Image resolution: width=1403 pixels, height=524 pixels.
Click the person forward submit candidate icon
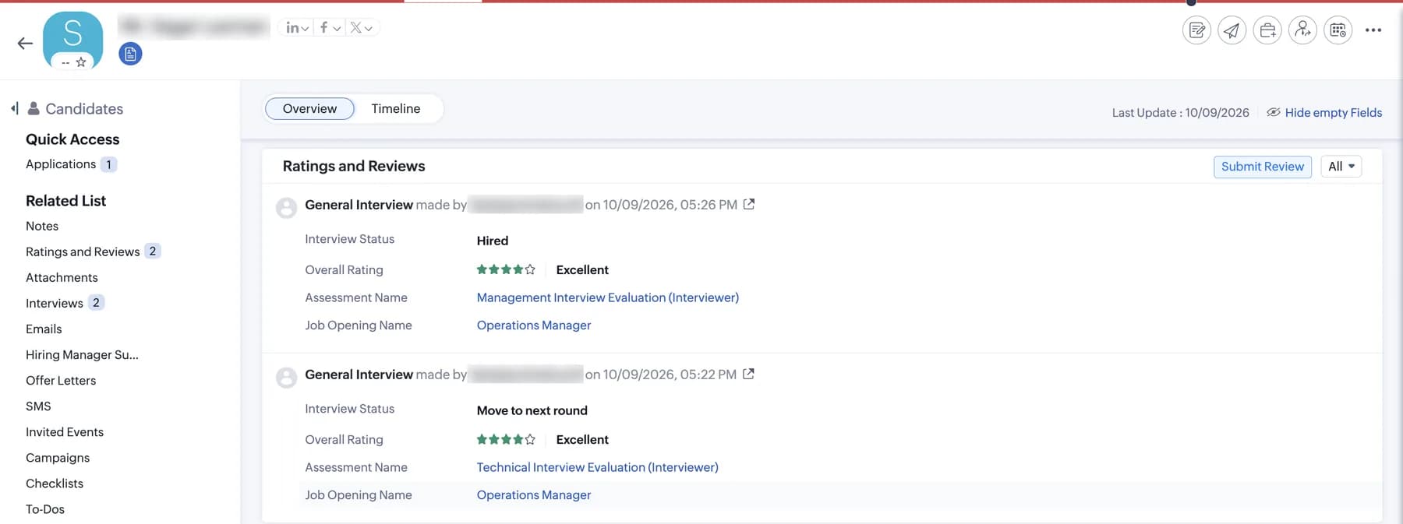coord(1302,30)
